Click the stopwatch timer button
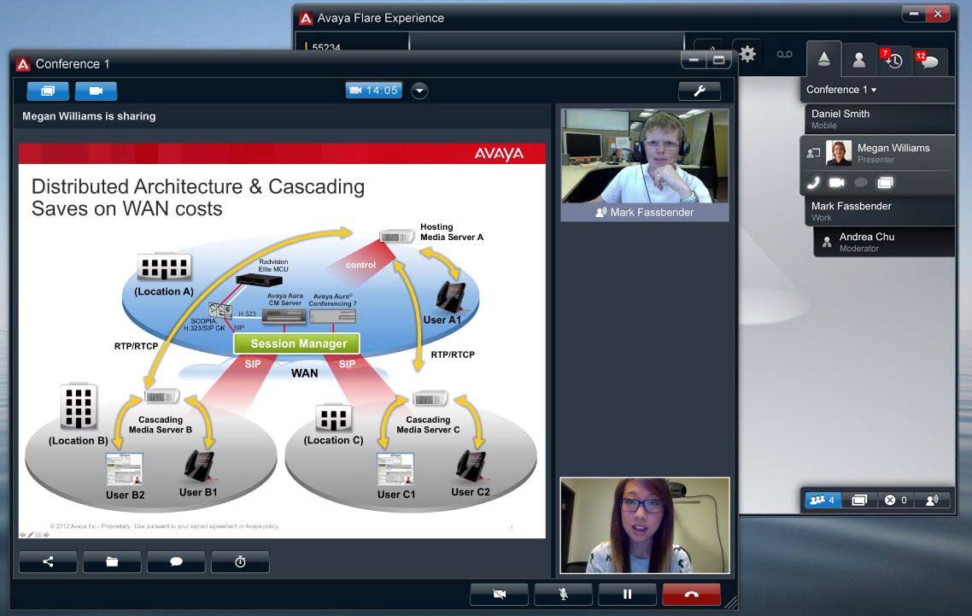The width and height of the screenshot is (972, 616). click(241, 562)
